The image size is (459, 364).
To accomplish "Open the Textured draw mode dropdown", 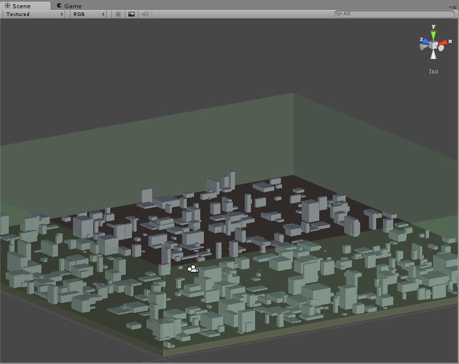I will pyautogui.click(x=34, y=14).
